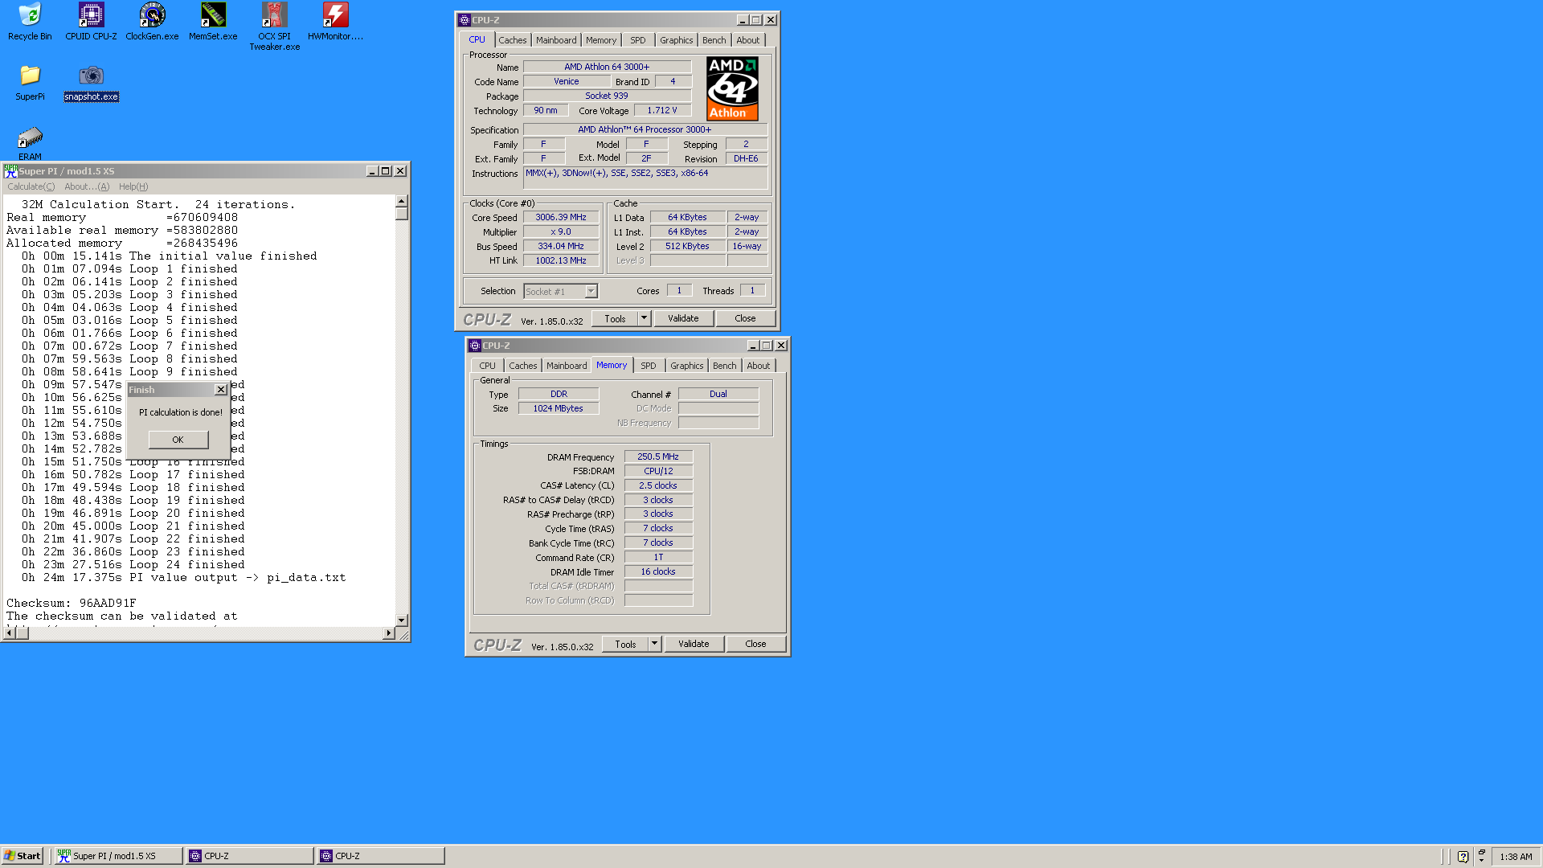Select Bench tab in lower CPU-Z
Image resolution: width=1543 pixels, height=868 pixels.
pos(724,366)
